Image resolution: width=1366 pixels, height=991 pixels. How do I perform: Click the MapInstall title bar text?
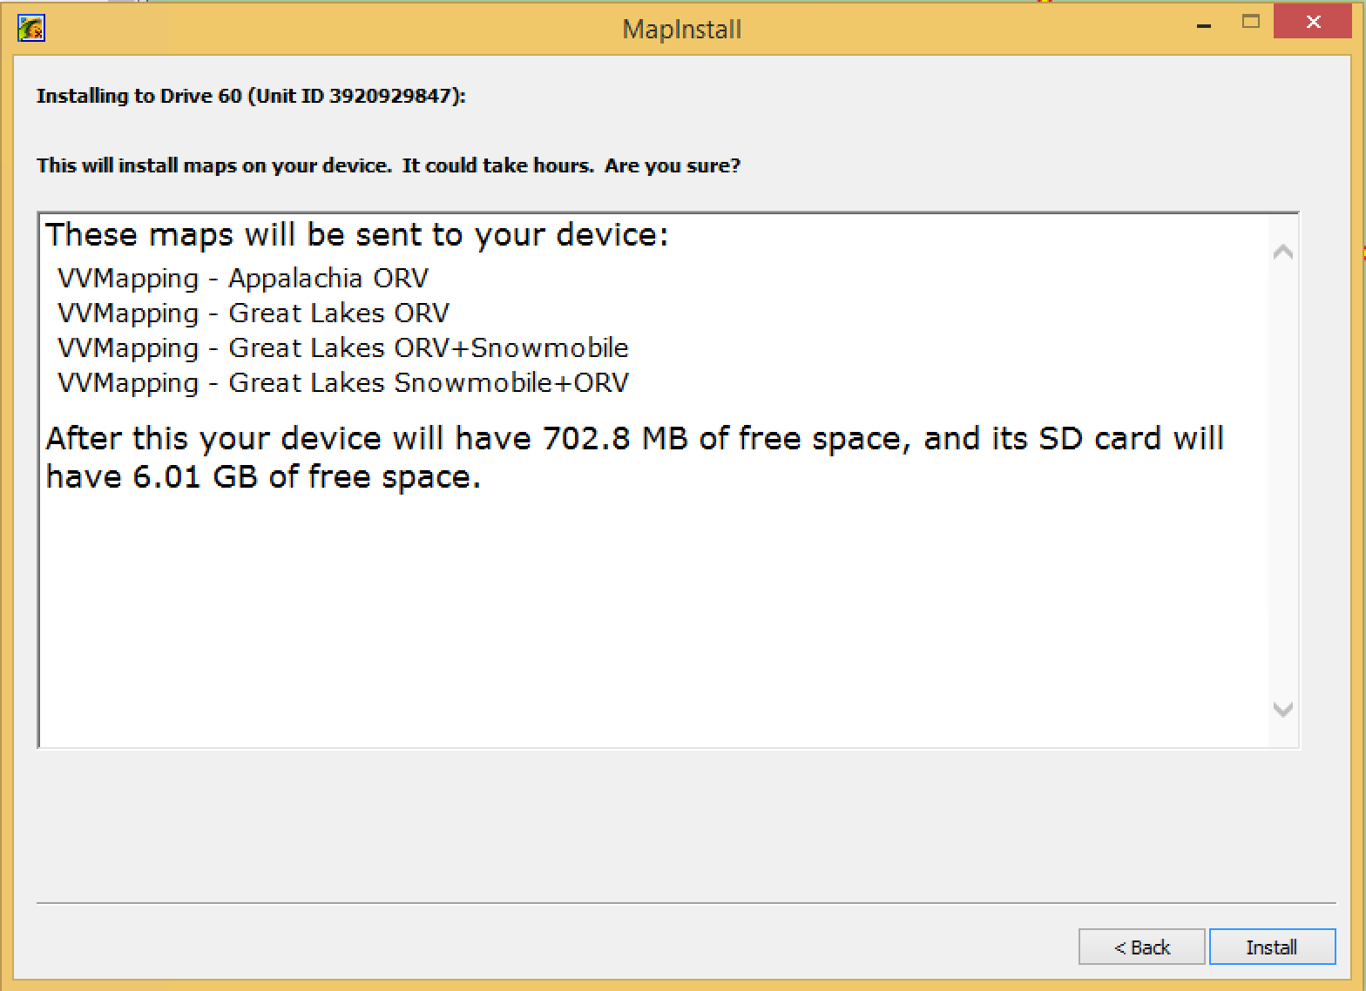pos(682,30)
